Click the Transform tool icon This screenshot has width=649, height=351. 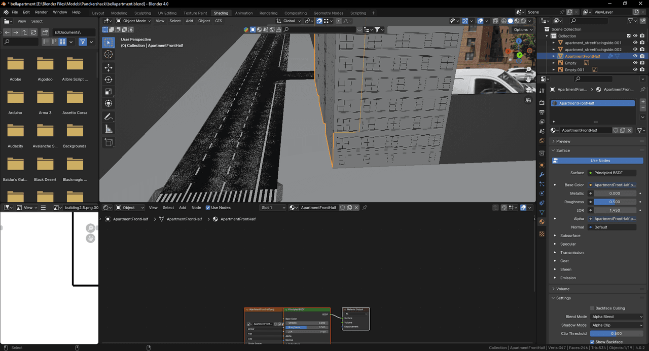point(109,103)
